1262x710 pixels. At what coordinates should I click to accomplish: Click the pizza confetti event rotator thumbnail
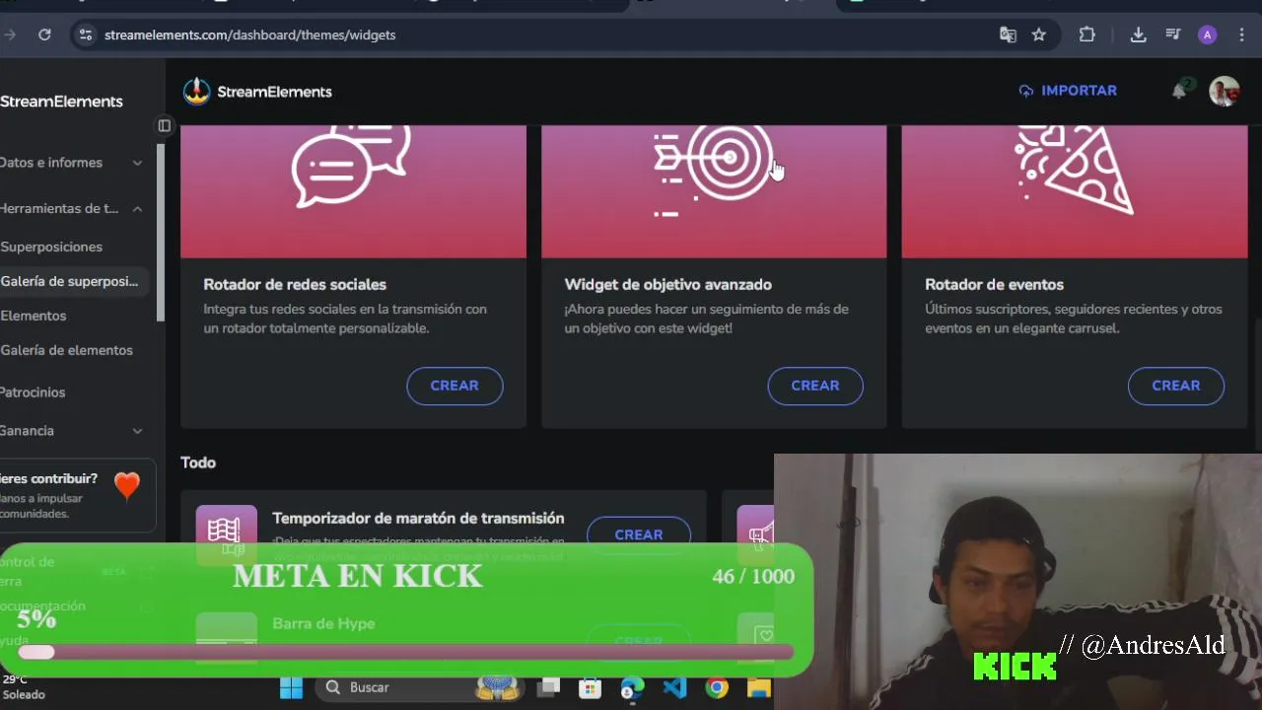tap(1075, 191)
